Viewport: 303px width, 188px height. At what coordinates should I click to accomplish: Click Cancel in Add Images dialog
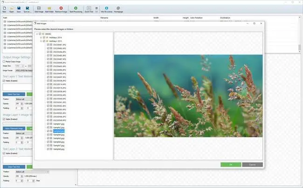(x=252, y=164)
